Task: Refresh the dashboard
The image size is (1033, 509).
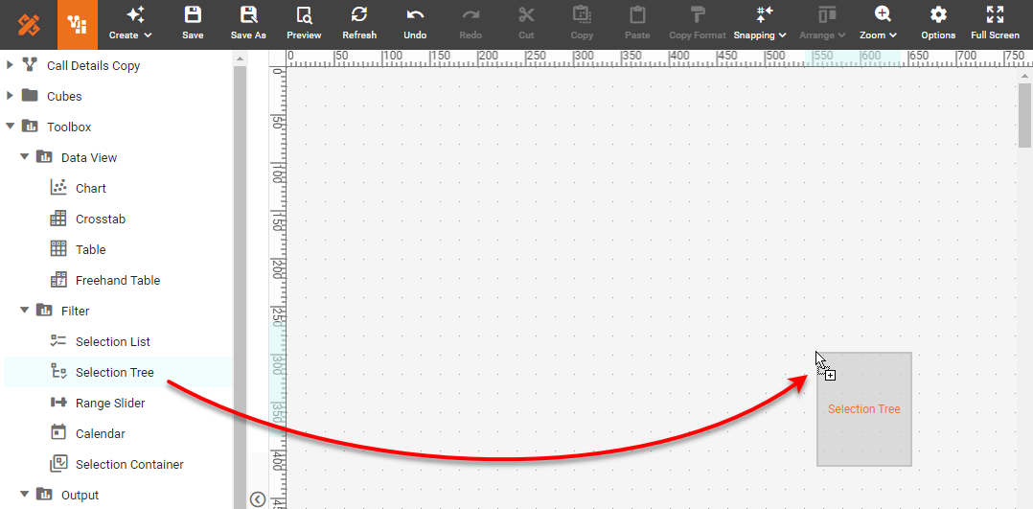Action: click(359, 24)
